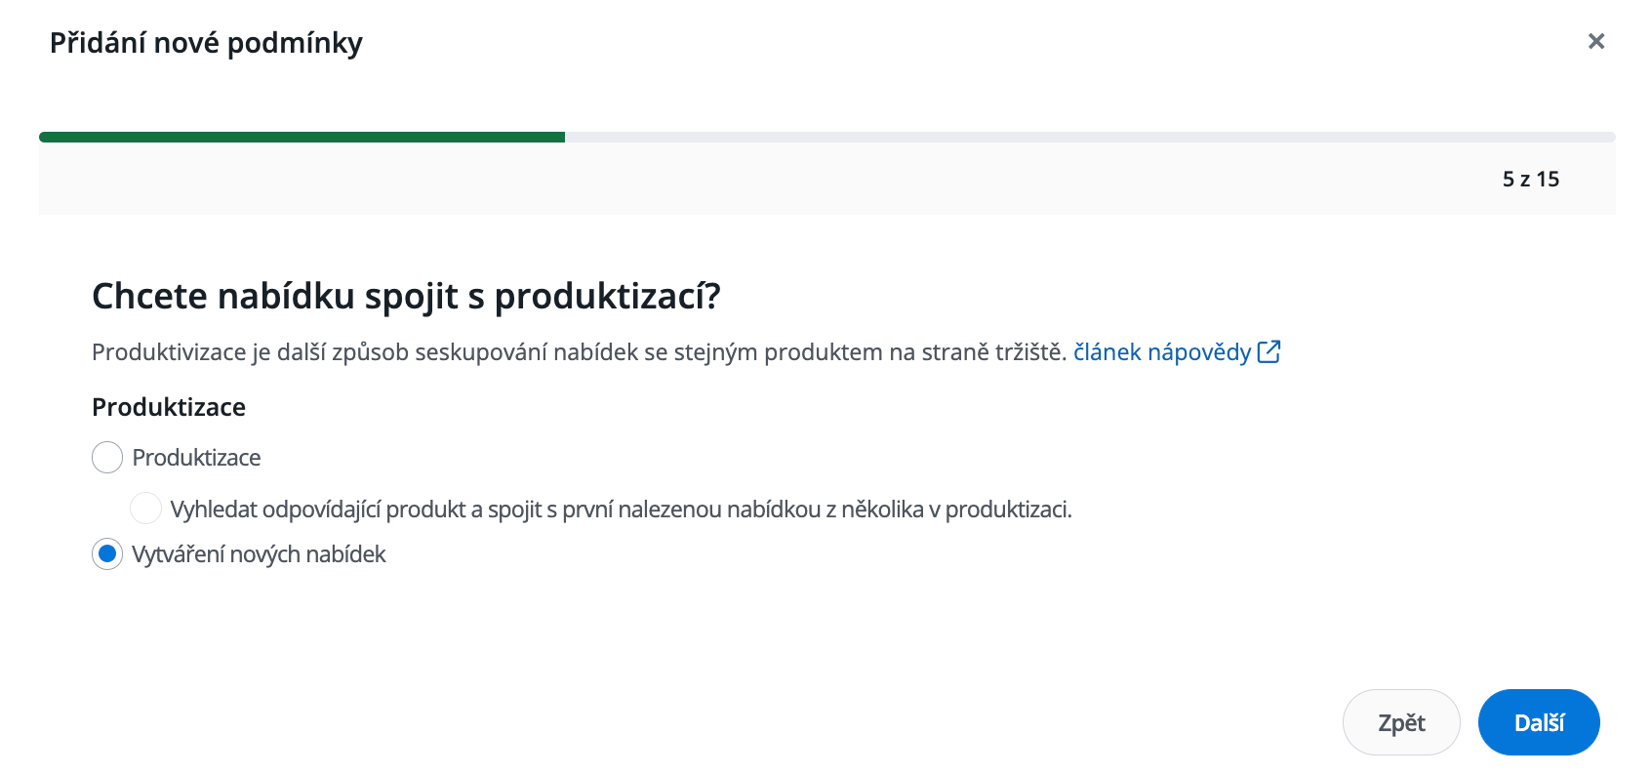The width and height of the screenshot is (1651, 775).
Task: Click the bold Produktizace section label
Action: pos(169,407)
